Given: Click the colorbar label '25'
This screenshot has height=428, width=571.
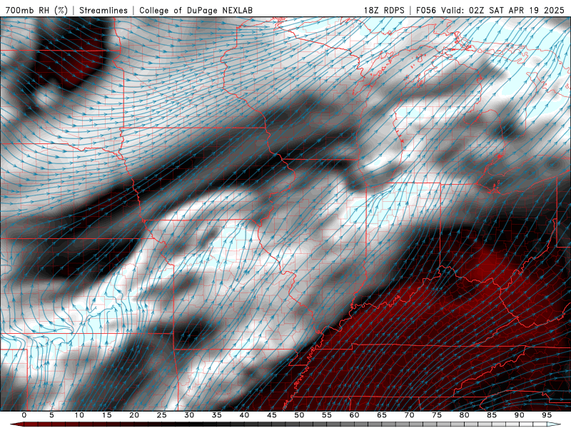Looking at the screenshot, I should [162, 415].
